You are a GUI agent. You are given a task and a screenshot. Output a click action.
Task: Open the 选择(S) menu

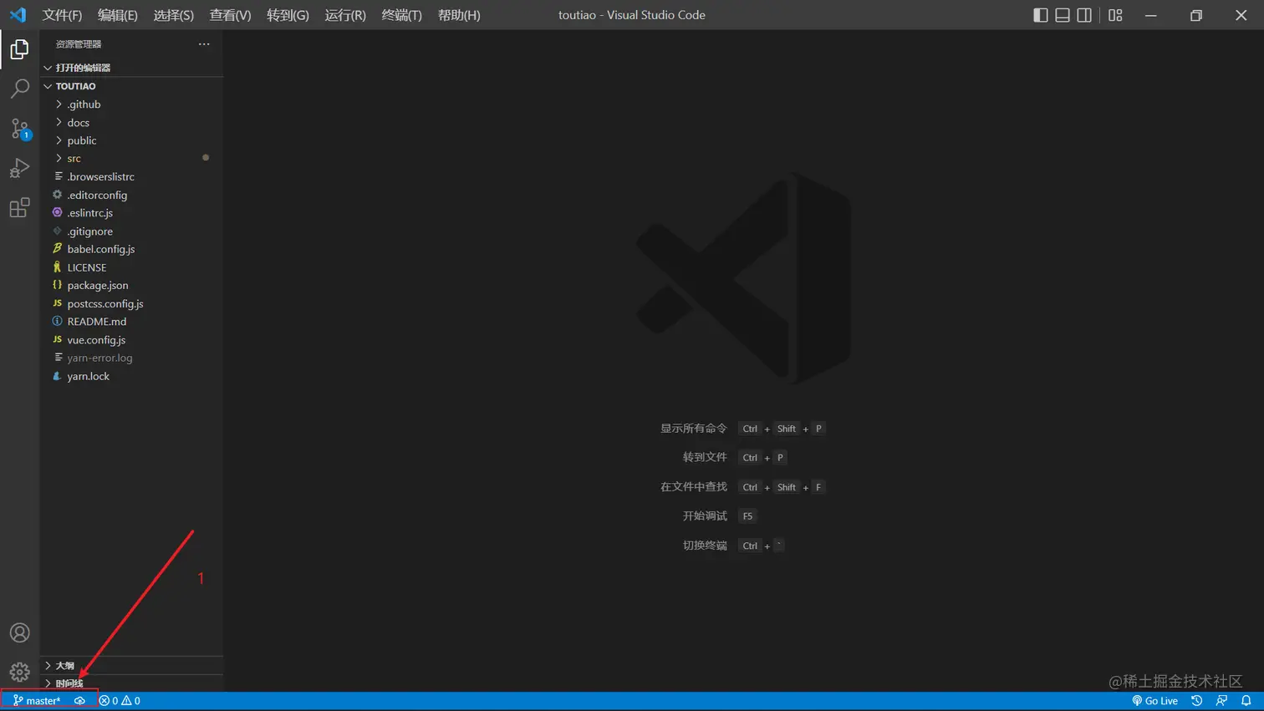[174, 15]
